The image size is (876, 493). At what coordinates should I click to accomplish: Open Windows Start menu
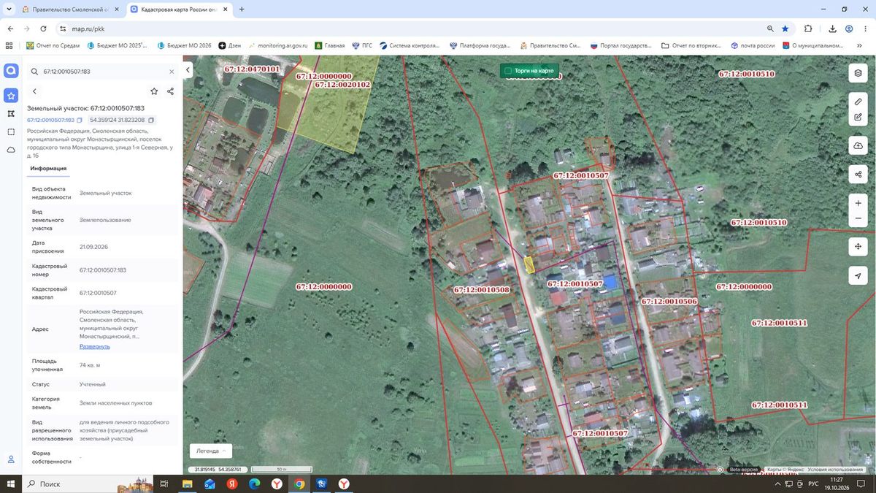11,484
